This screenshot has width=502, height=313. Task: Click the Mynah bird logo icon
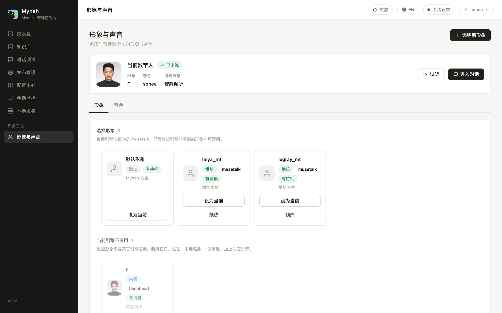13,14
